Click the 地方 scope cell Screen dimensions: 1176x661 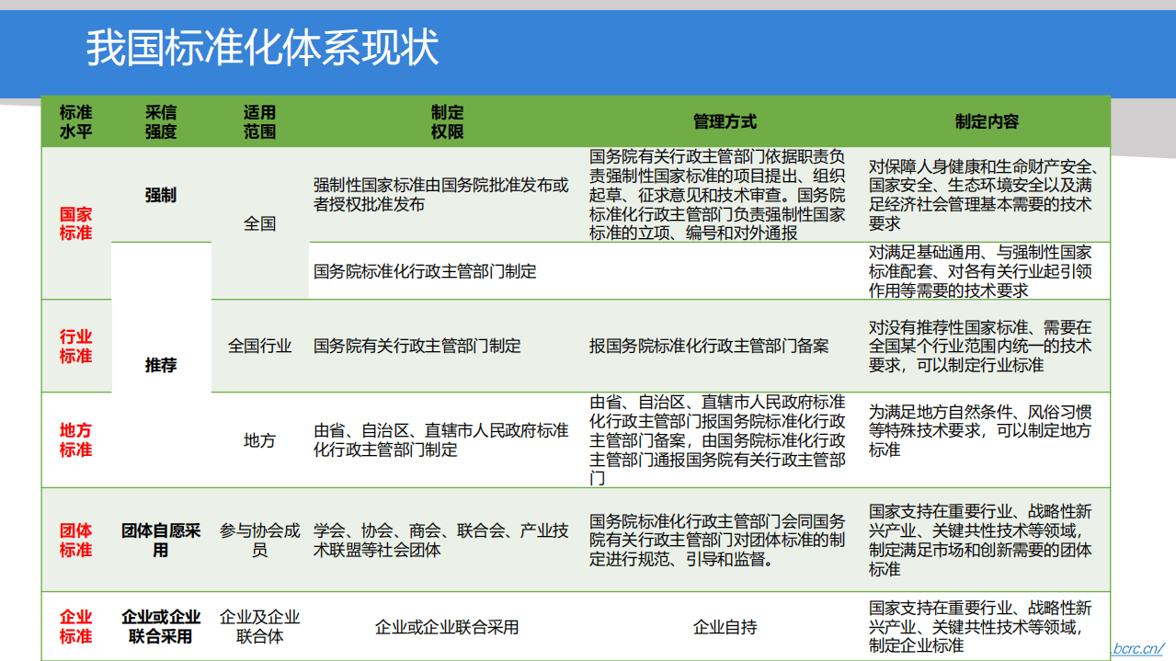[260, 439]
